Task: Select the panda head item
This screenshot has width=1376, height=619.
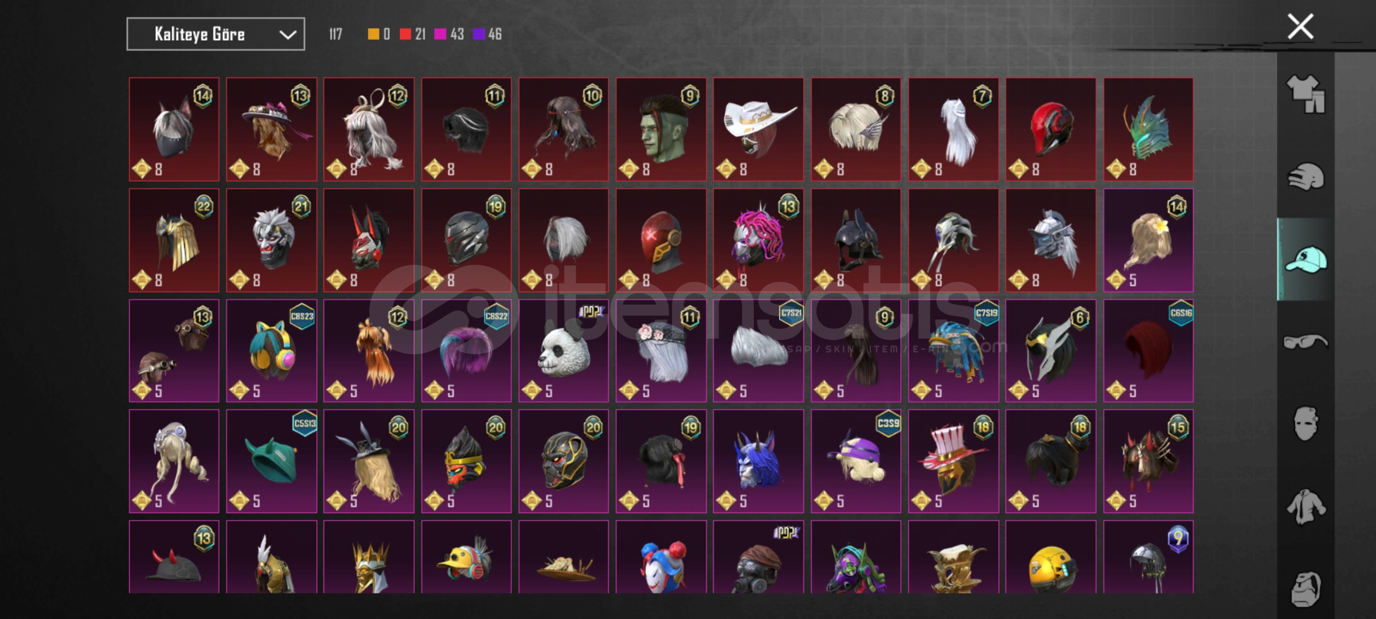Action: point(564,351)
